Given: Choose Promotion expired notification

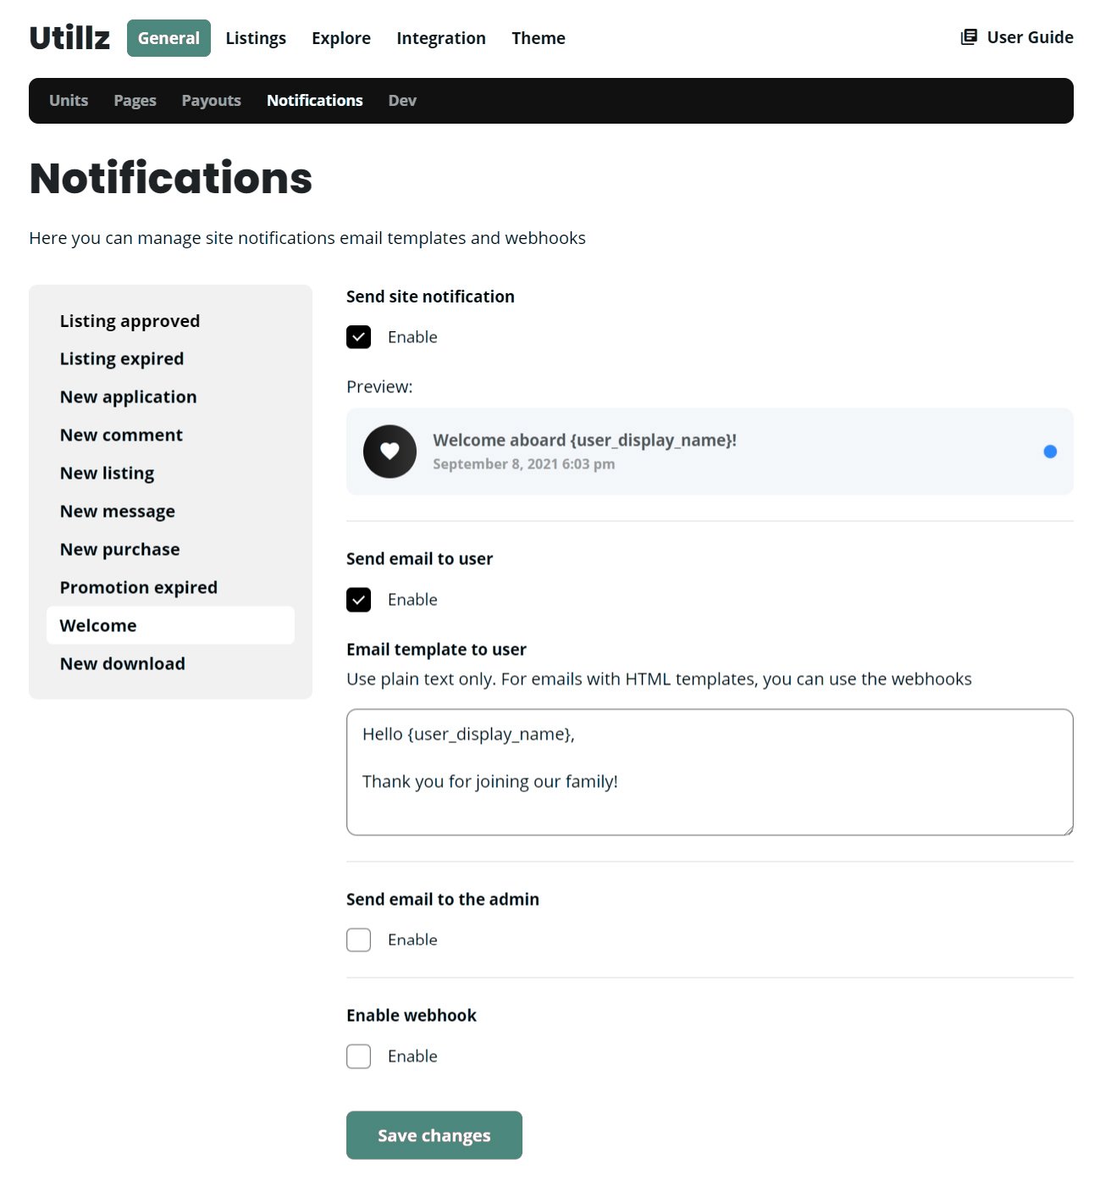Looking at the screenshot, I should pos(138,588).
